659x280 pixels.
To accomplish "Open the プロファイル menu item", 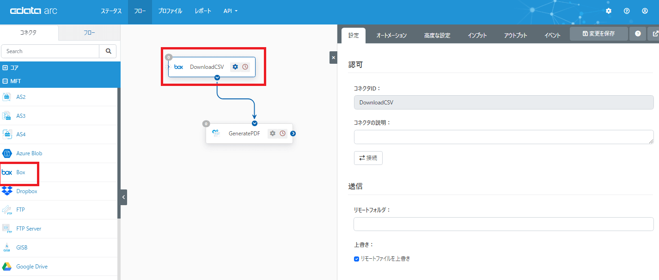I will (x=170, y=11).
